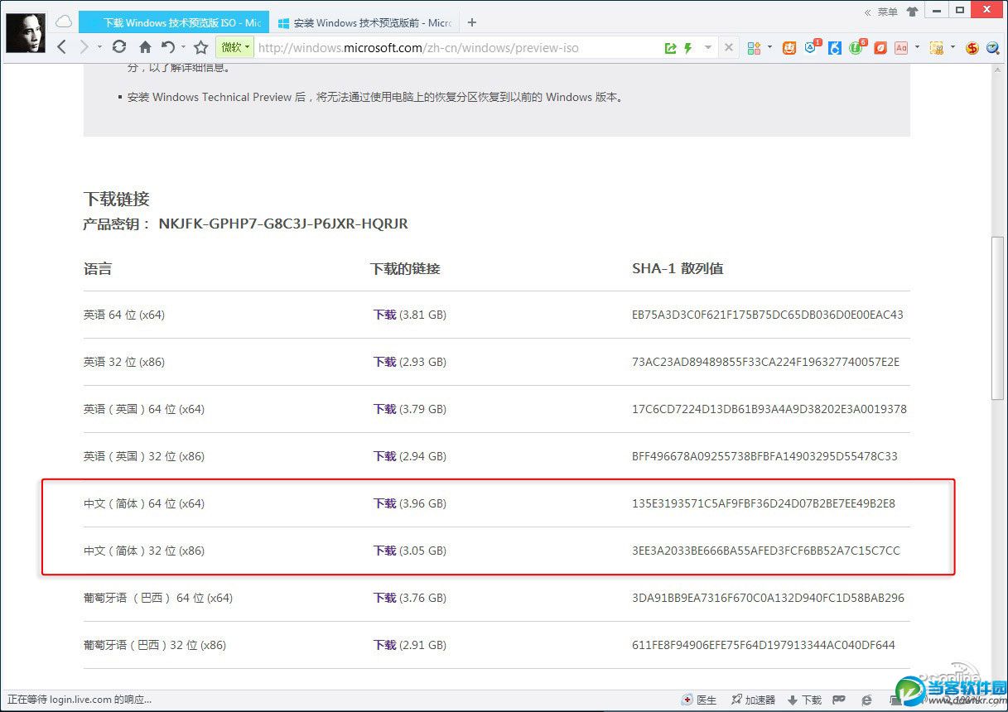The height and width of the screenshot is (712, 1008).
Task: Expand the address bar history dropdown
Action: coord(708,48)
